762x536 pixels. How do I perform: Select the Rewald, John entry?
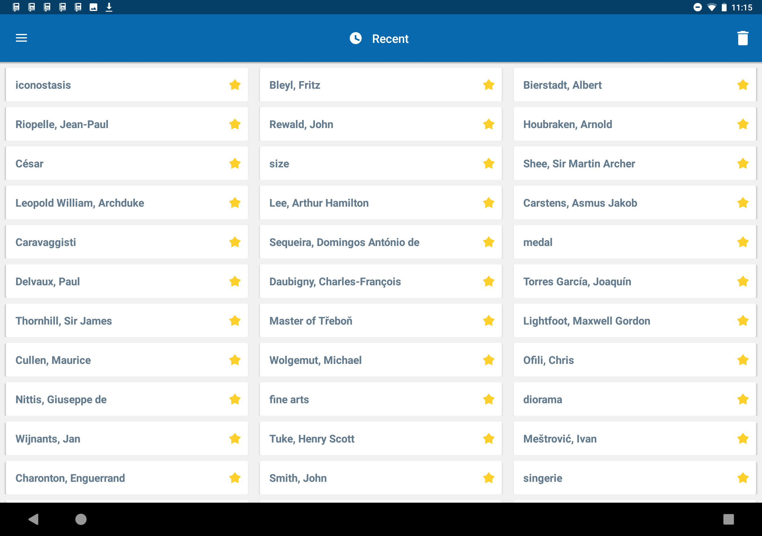point(381,124)
